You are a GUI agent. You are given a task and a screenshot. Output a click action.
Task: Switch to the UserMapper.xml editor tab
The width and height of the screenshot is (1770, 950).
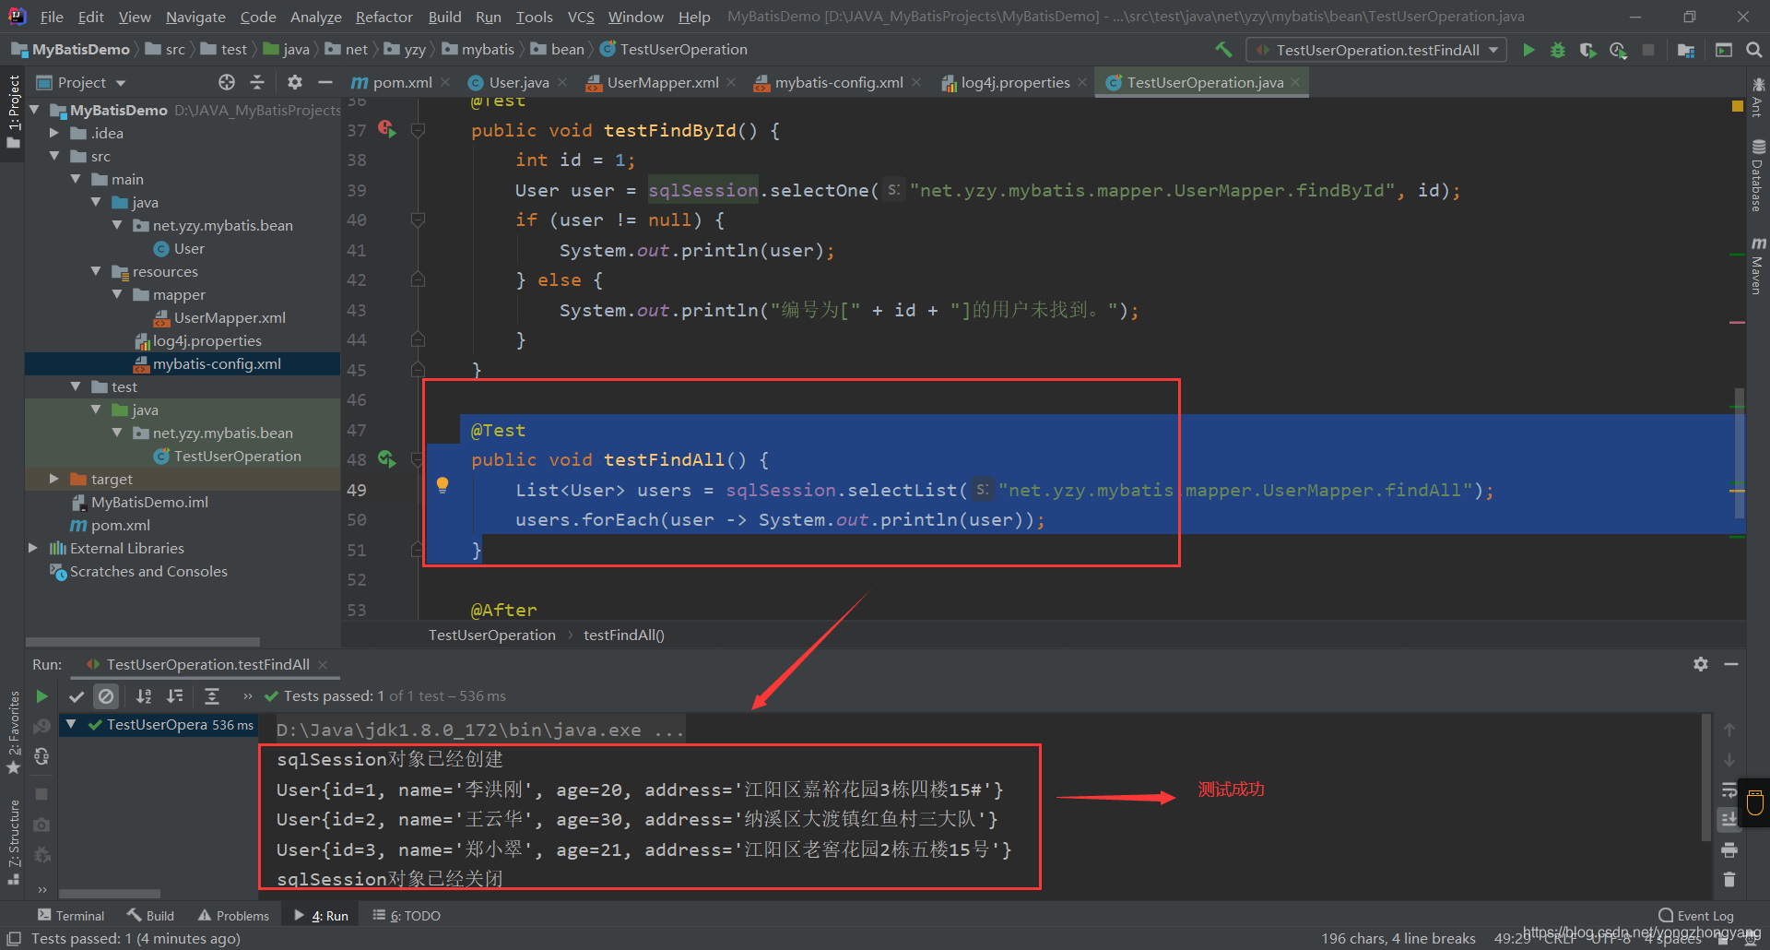click(662, 82)
